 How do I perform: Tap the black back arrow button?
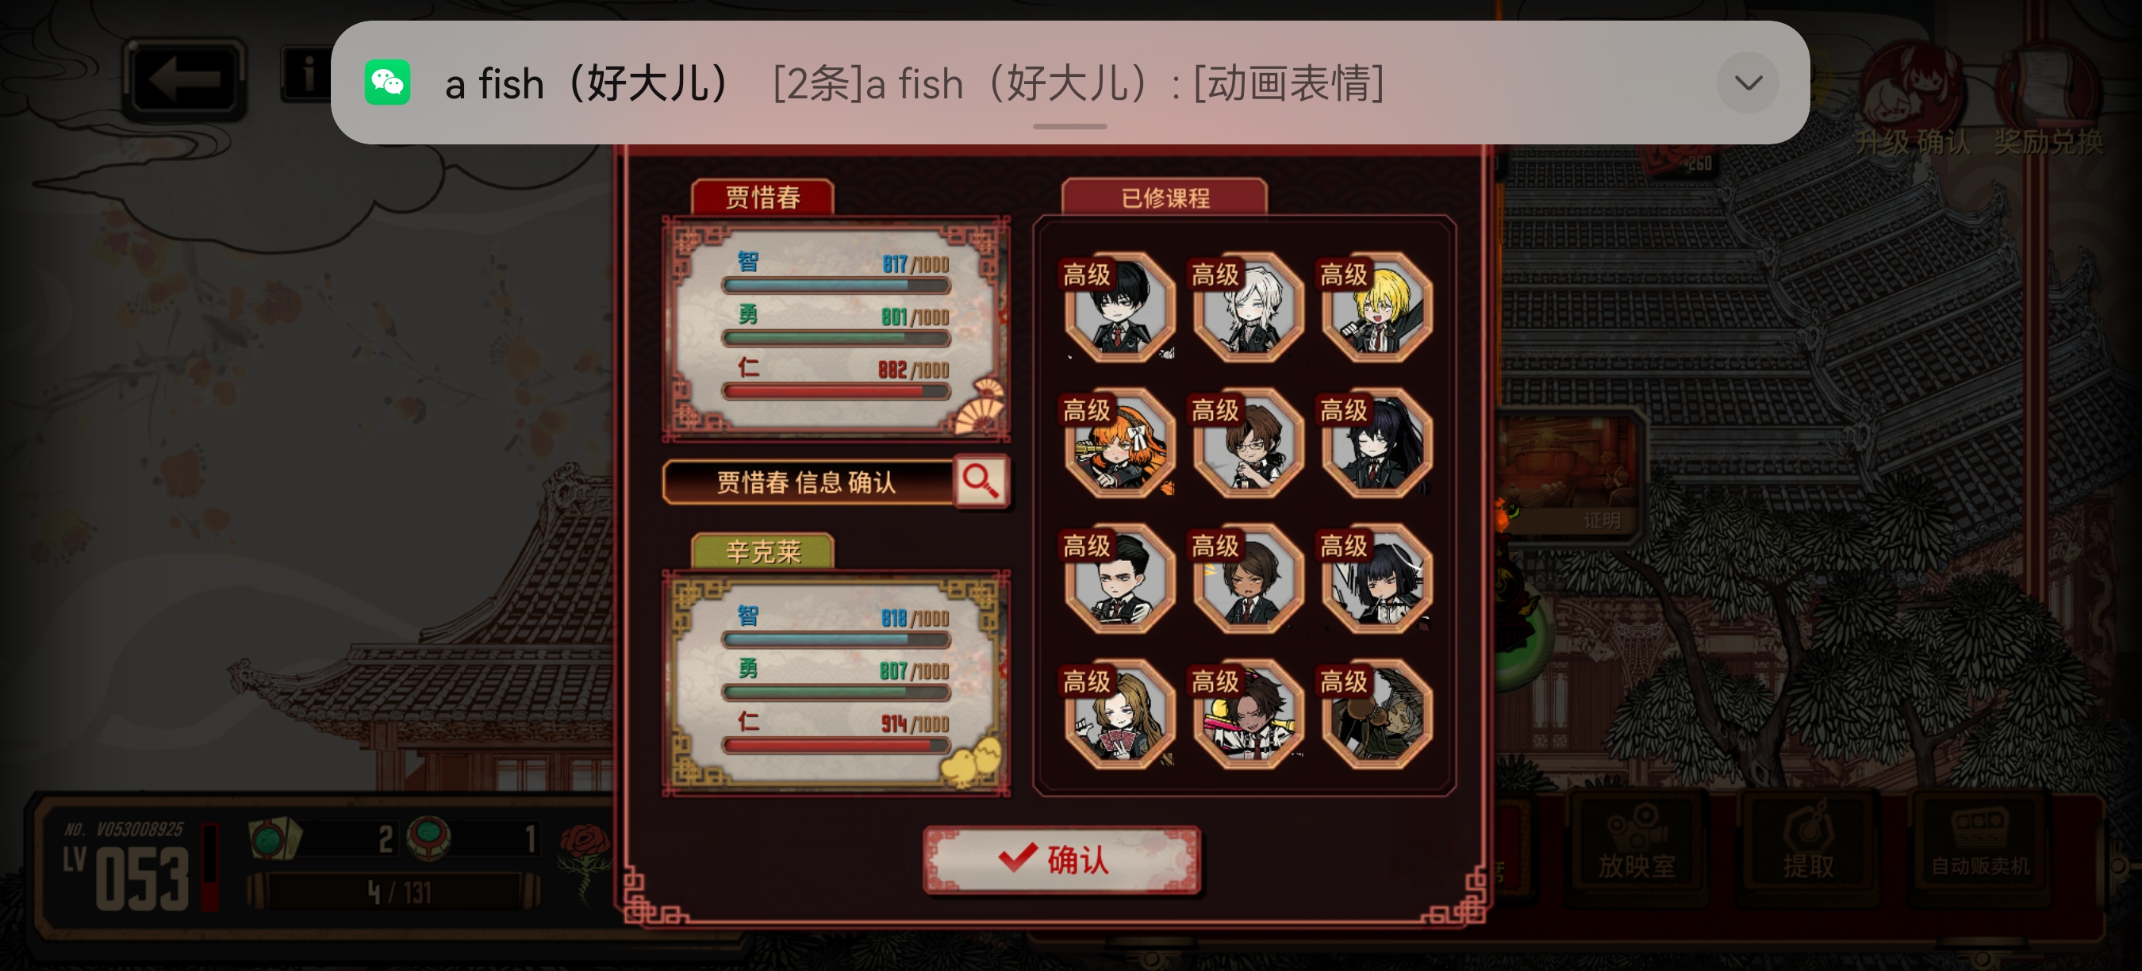[185, 80]
